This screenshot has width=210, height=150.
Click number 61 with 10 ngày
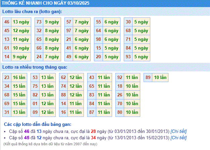tap(7, 48)
